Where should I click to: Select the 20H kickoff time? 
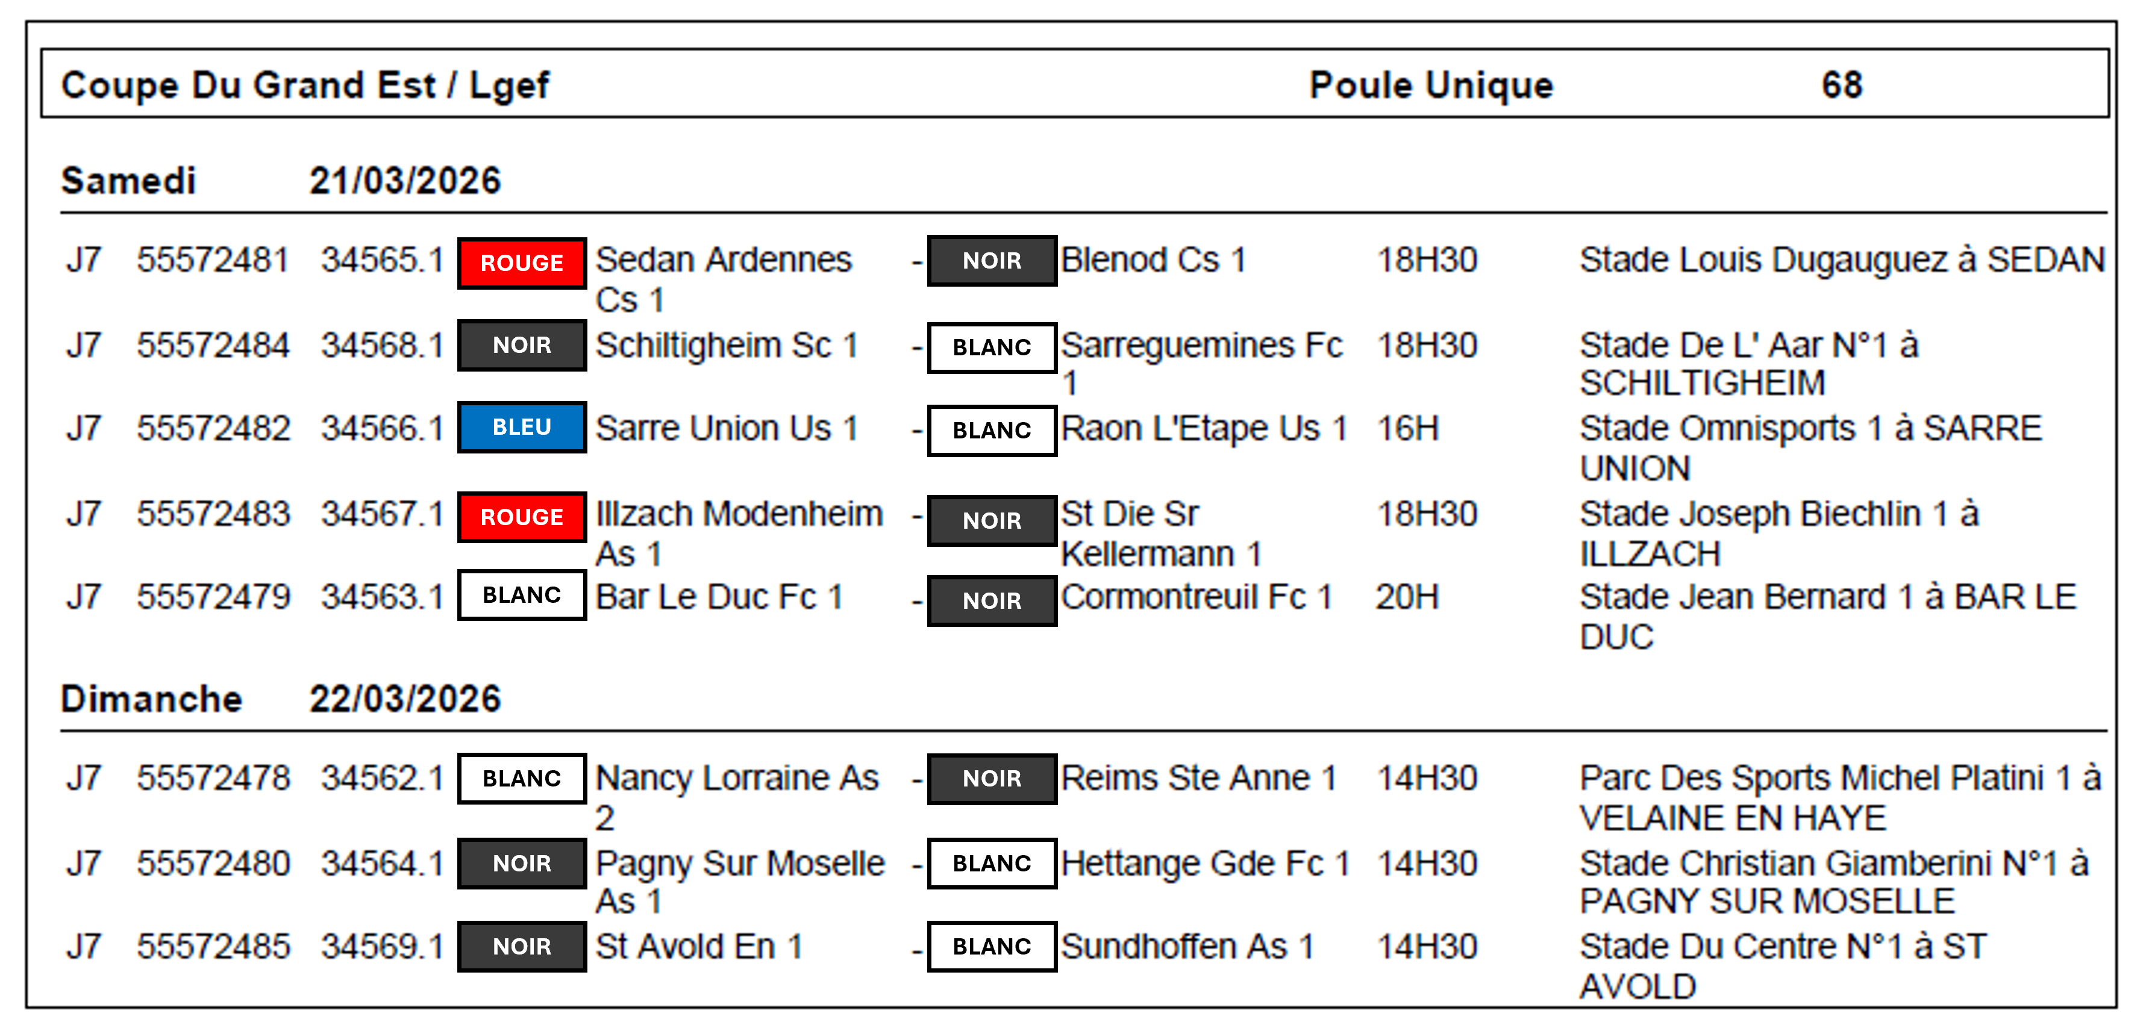click(x=1407, y=597)
